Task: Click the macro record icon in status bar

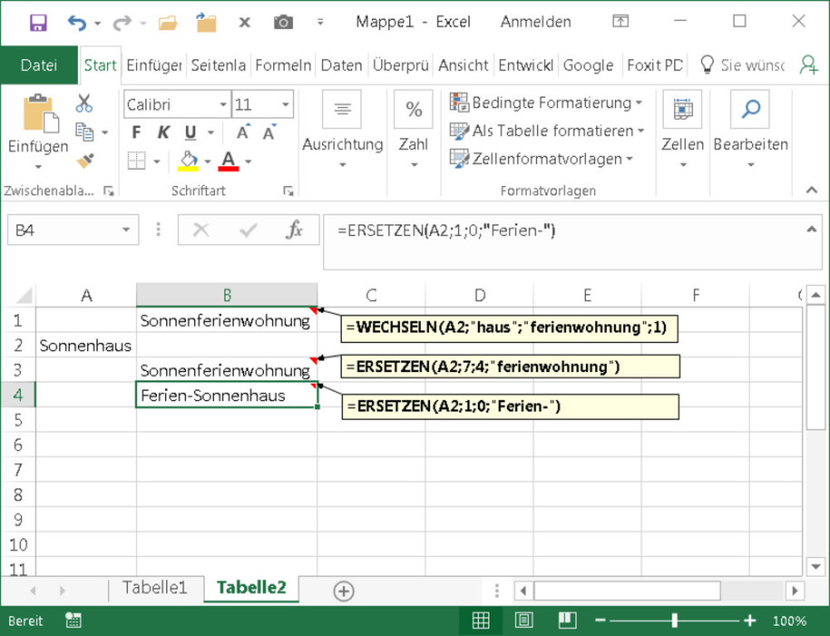Action: 73,621
